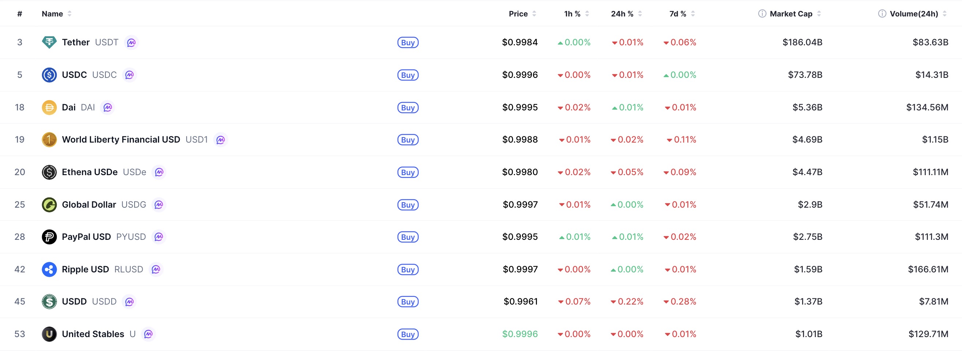962x351 pixels.
Task: Open the Tether name link
Action: coord(76,42)
